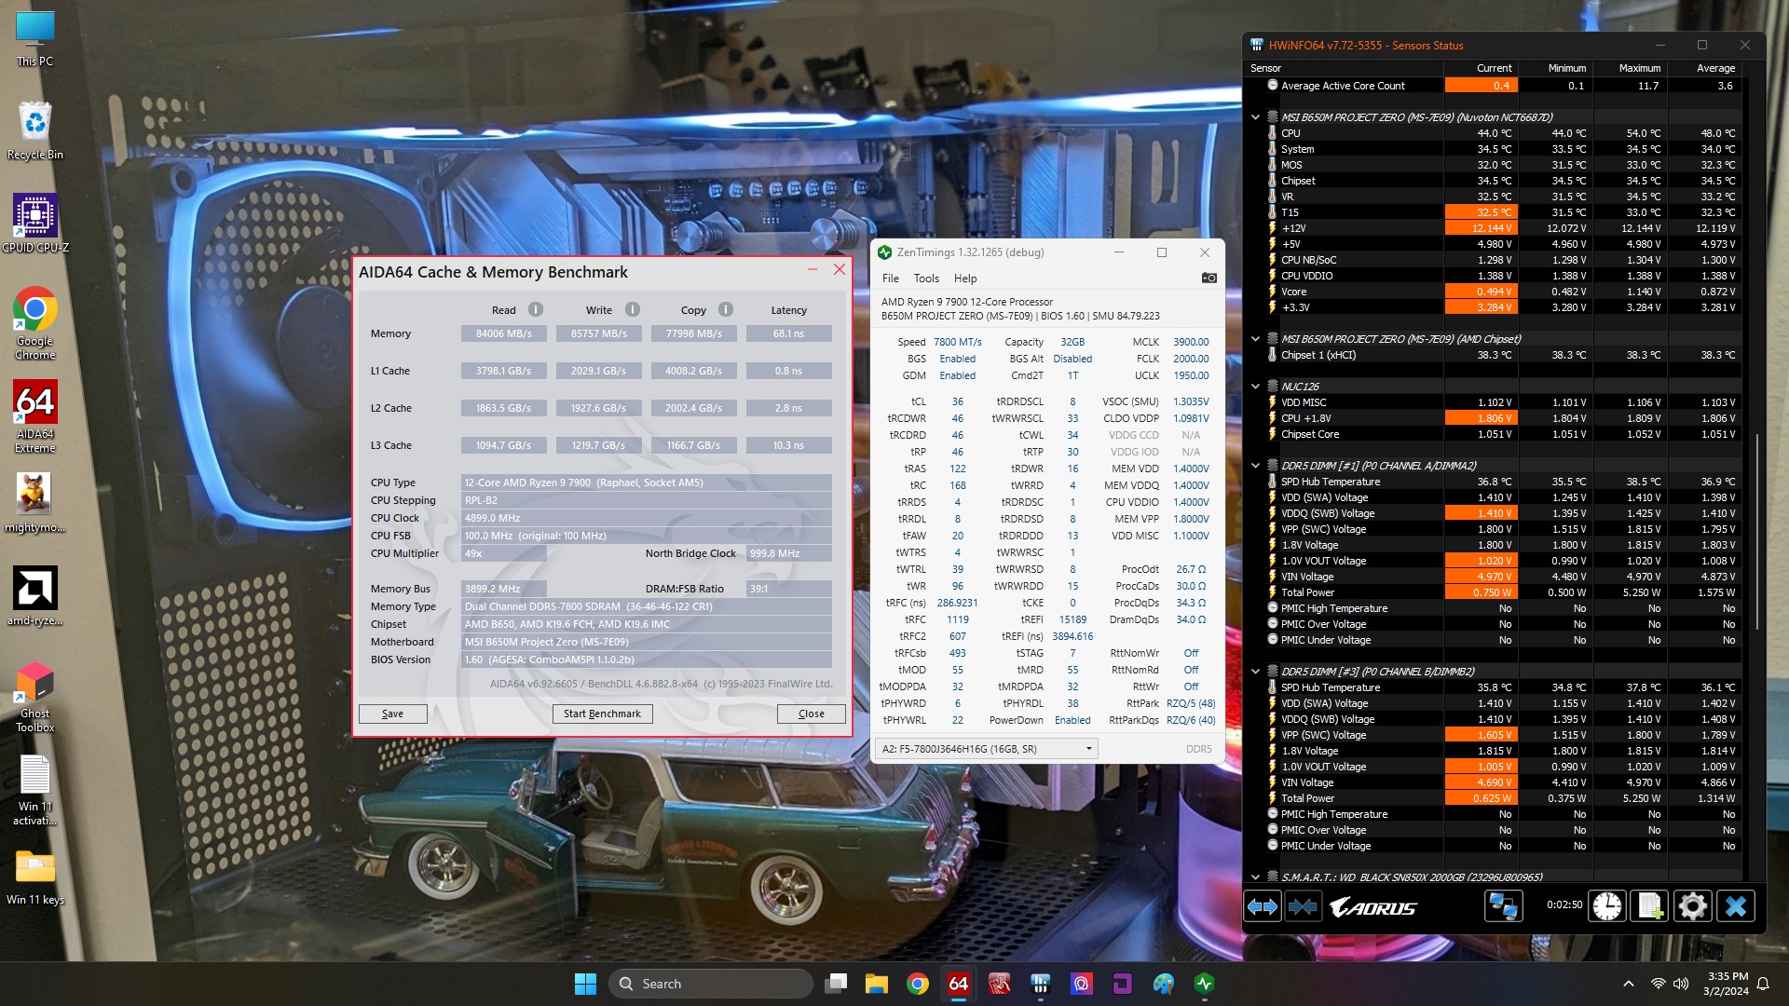Launch Ghost Toolbox desktop shortcut
Viewport: 1789px width, 1006px height.
click(35, 696)
